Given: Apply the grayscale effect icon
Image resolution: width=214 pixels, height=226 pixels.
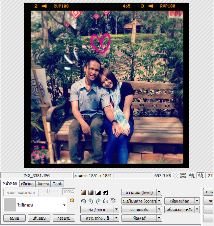Looking at the screenshot, I should point(91,192).
